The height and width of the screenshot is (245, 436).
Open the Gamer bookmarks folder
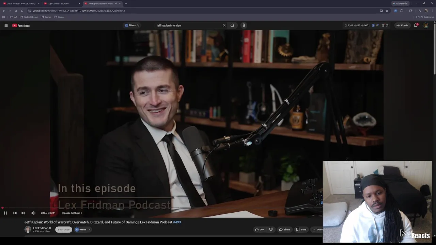[46, 17]
